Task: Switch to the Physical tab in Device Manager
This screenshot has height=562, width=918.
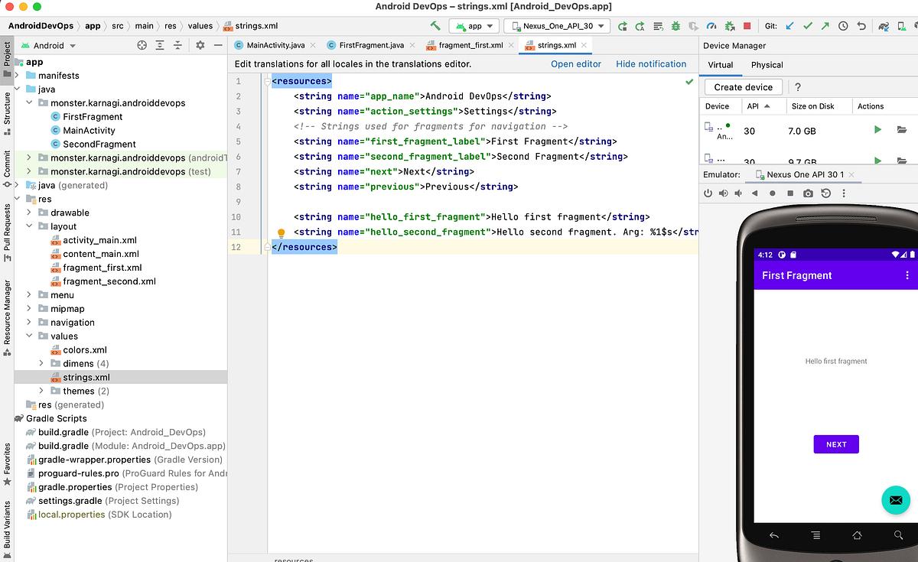Action: coord(767,65)
